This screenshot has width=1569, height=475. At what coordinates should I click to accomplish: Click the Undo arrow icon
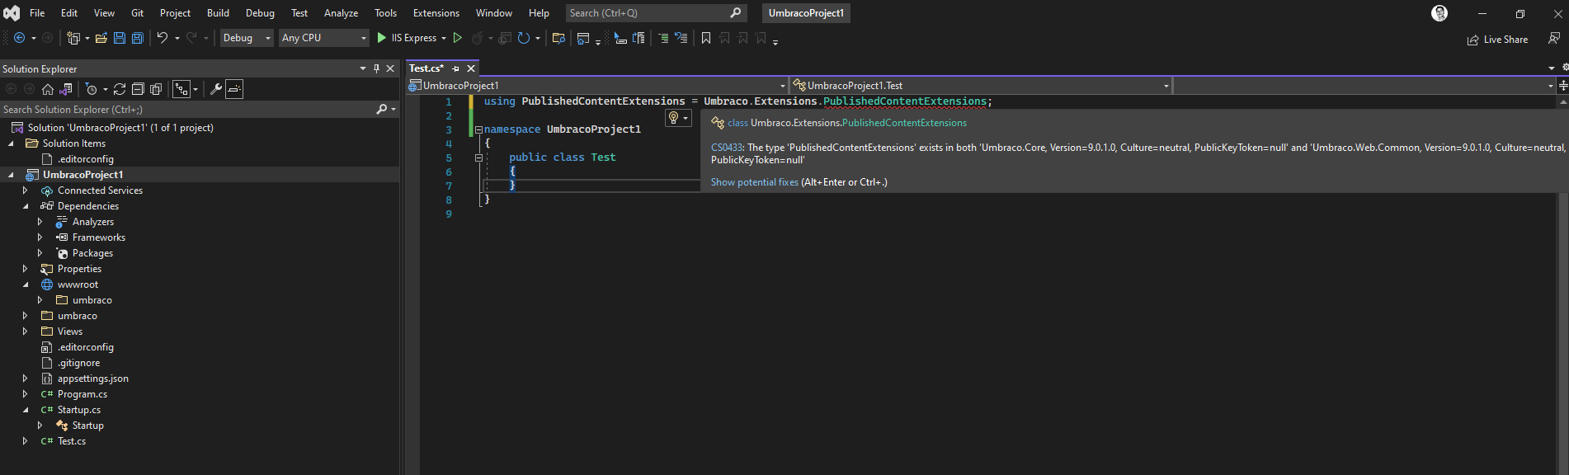click(x=163, y=38)
